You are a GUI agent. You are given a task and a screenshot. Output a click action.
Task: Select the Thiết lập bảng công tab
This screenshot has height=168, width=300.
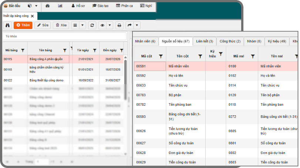pos(16,16)
